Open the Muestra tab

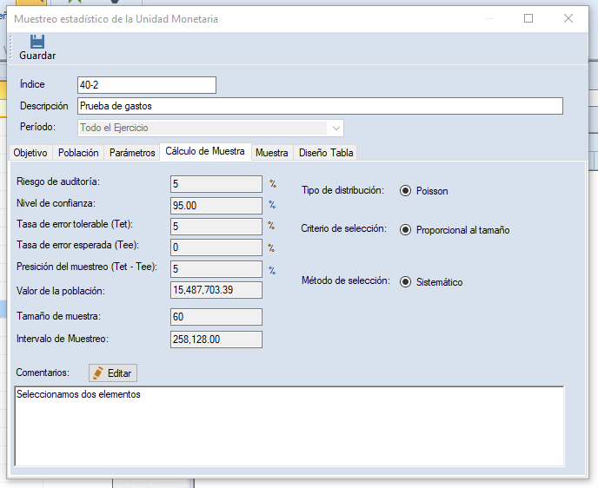coord(271,153)
